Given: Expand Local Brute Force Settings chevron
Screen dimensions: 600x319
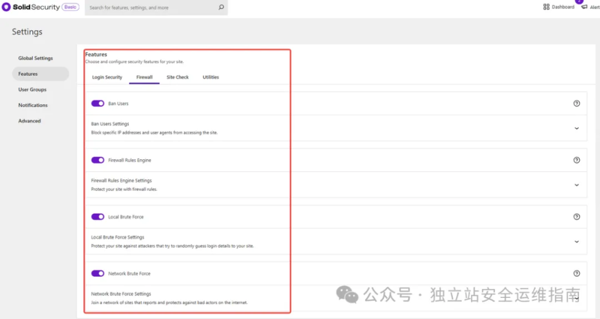Looking at the screenshot, I should pos(577,242).
